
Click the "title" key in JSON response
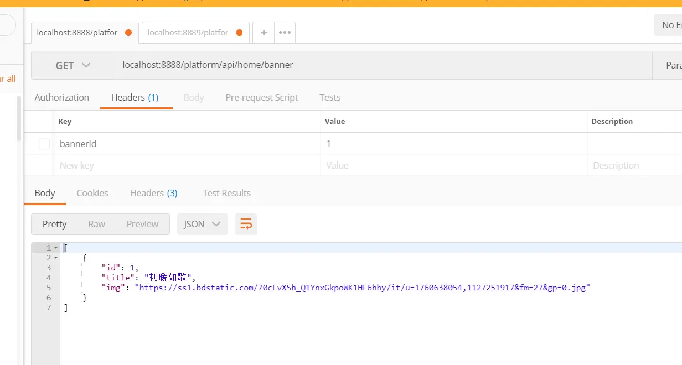point(117,278)
